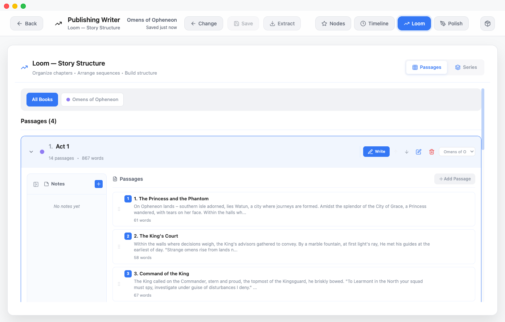
Task: Toggle the Omens of Opheneon book filter
Action: (x=92, y=99)
